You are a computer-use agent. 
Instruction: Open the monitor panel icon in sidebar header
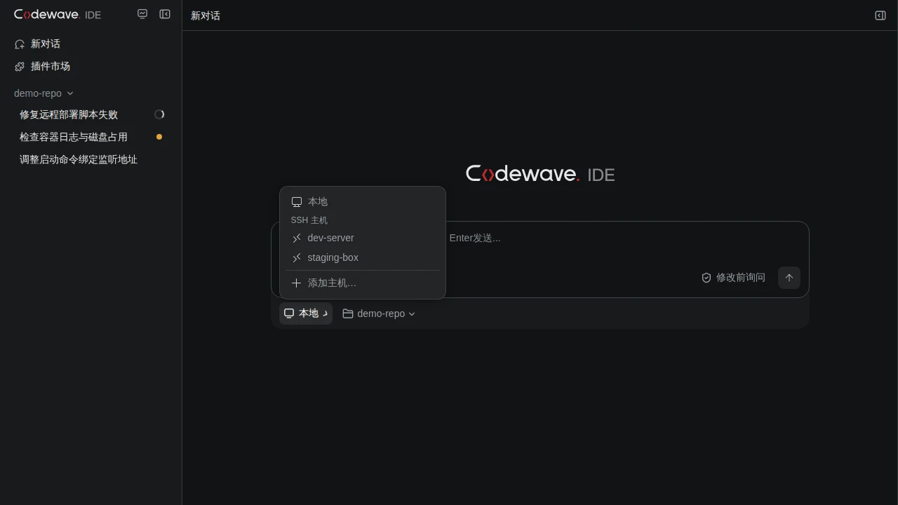point(142,14)
